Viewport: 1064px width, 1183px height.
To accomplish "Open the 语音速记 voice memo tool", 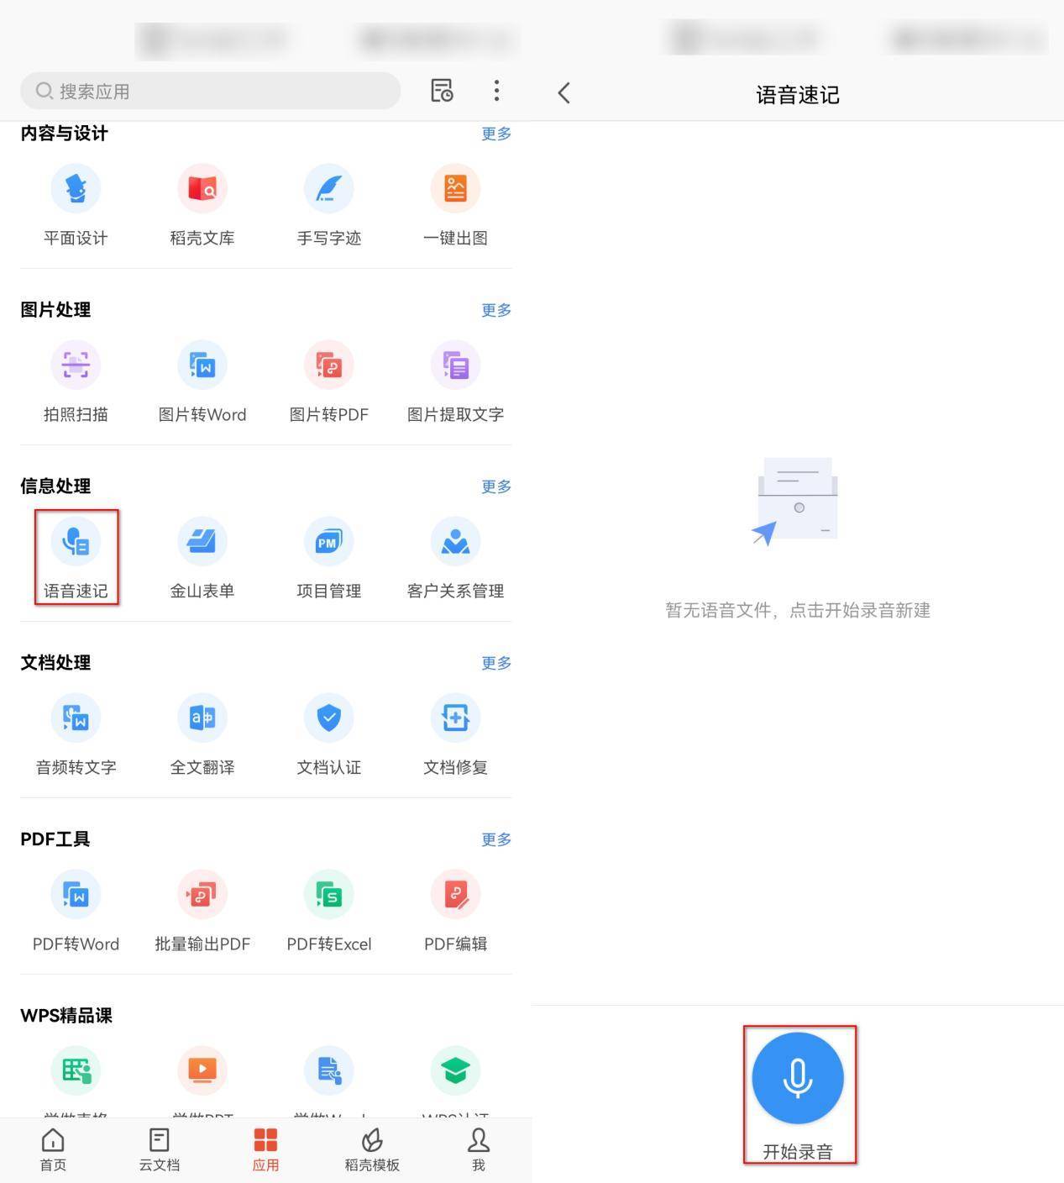I will [x=76, y=541].
